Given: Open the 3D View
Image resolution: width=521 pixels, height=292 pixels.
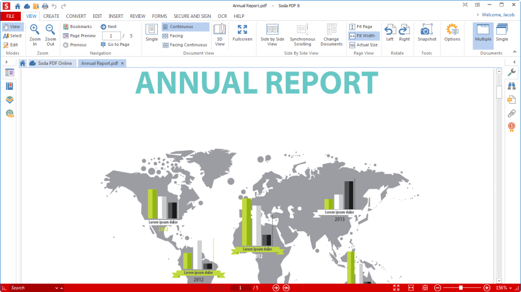Looking at the screenshot, I should (220, 35).
